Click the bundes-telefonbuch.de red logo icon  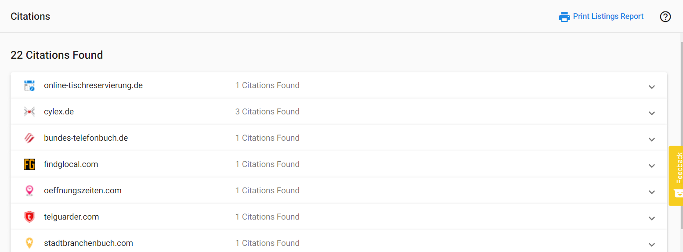[29, 138]
